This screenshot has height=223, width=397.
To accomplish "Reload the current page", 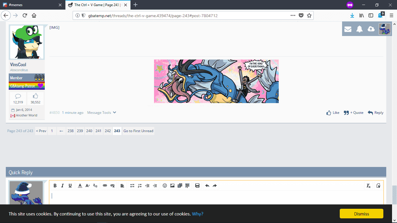I will (x=25, y=15).
